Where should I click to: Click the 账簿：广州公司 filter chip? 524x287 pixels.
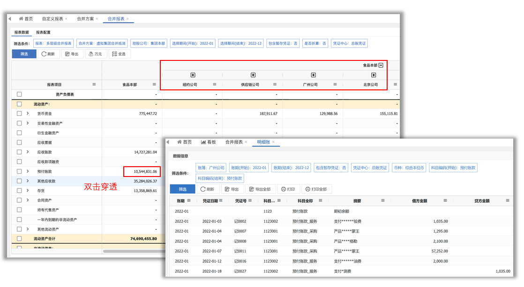click(211, 168)
